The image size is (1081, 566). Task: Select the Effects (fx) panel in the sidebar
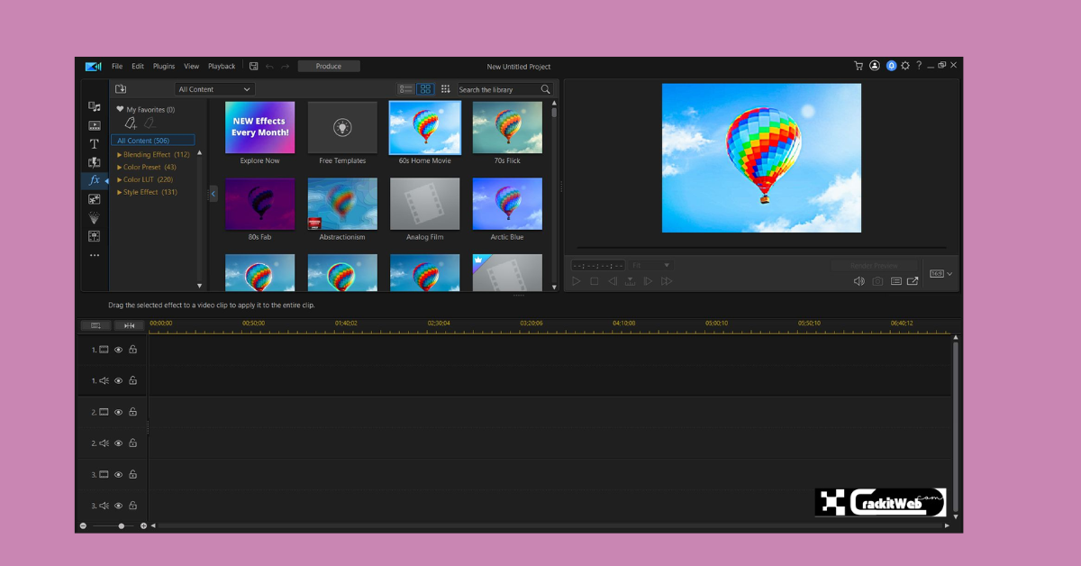coord(94,180)
